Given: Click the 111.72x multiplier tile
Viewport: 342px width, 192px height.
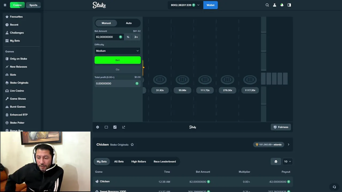Looking at the screenshot, I should coord(205,90).
